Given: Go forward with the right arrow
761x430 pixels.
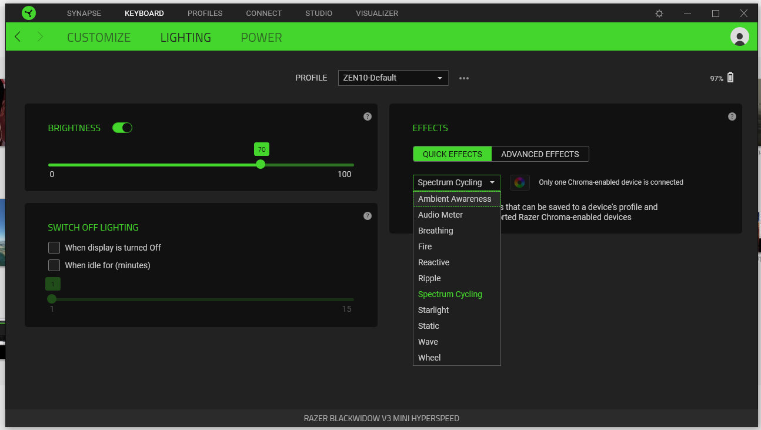Looking at the screenshot, I should [x=40, y=37].
